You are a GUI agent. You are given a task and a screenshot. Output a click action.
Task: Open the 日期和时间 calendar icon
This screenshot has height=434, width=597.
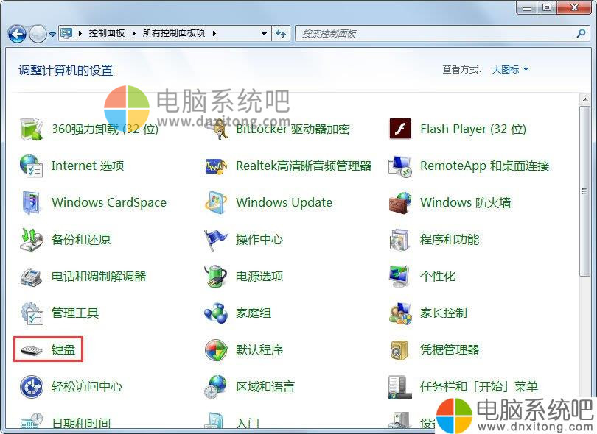click(31, 421)
